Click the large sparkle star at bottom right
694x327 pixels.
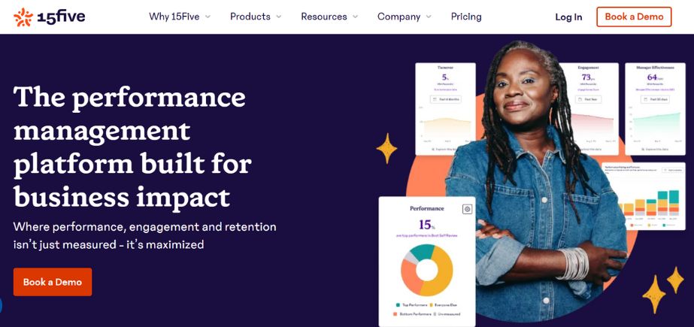point(653,294)
